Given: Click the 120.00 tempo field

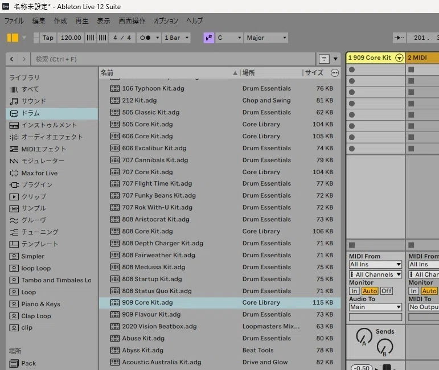Looking at the screenshot, I should pyautogui.click(x=71, y=38).
